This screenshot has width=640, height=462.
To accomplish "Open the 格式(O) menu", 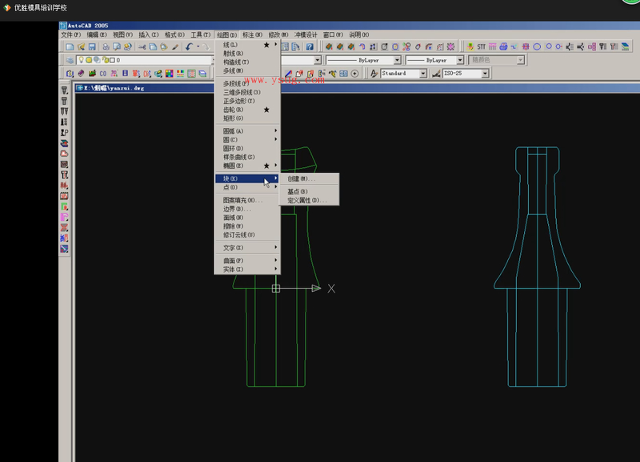I will [174, 34].
